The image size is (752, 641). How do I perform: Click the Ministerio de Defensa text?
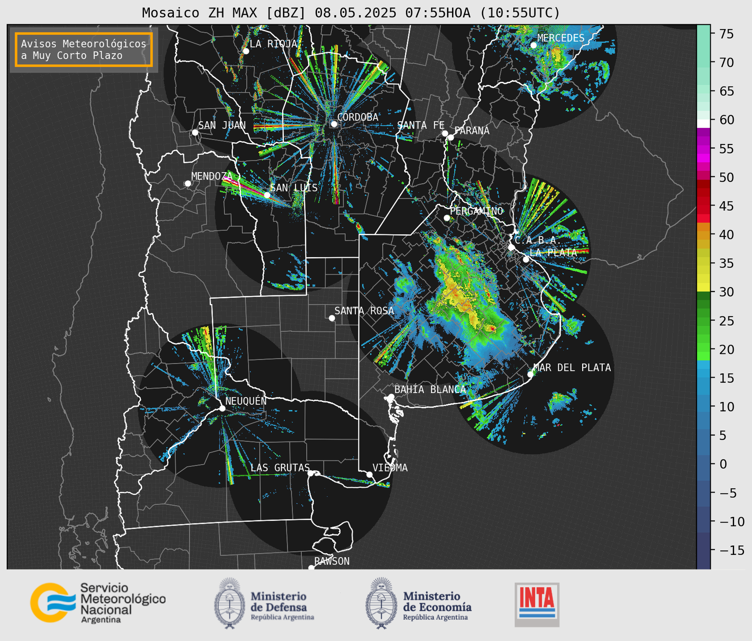[282, 605]
